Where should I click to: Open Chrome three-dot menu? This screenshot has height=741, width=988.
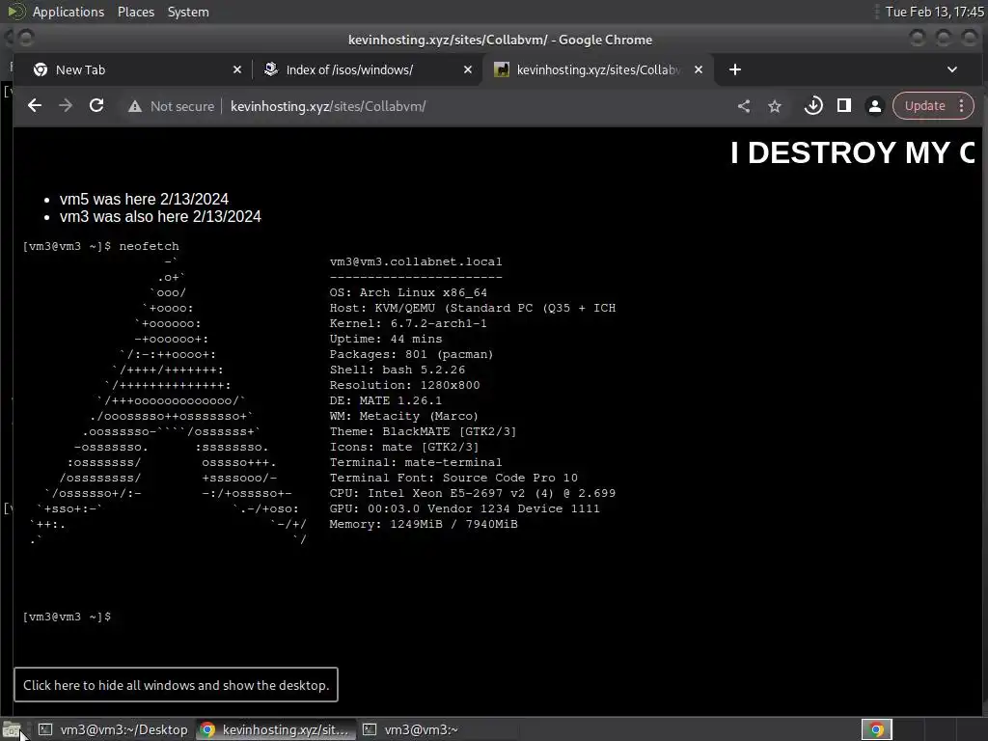[962, 106]
